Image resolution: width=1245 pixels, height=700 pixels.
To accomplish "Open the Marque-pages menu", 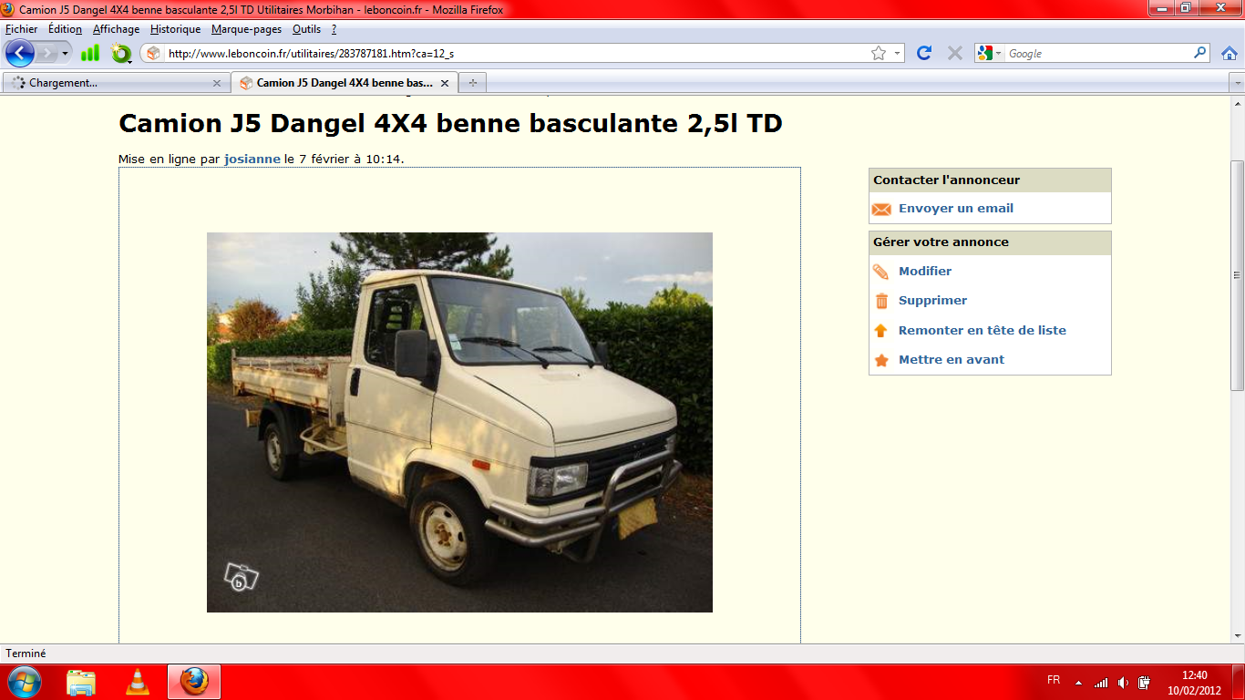I will tap(246, 29).
